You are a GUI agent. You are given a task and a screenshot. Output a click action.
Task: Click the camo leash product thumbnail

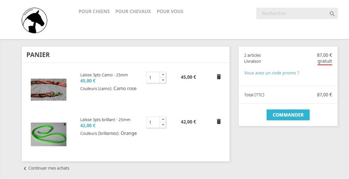49,90
